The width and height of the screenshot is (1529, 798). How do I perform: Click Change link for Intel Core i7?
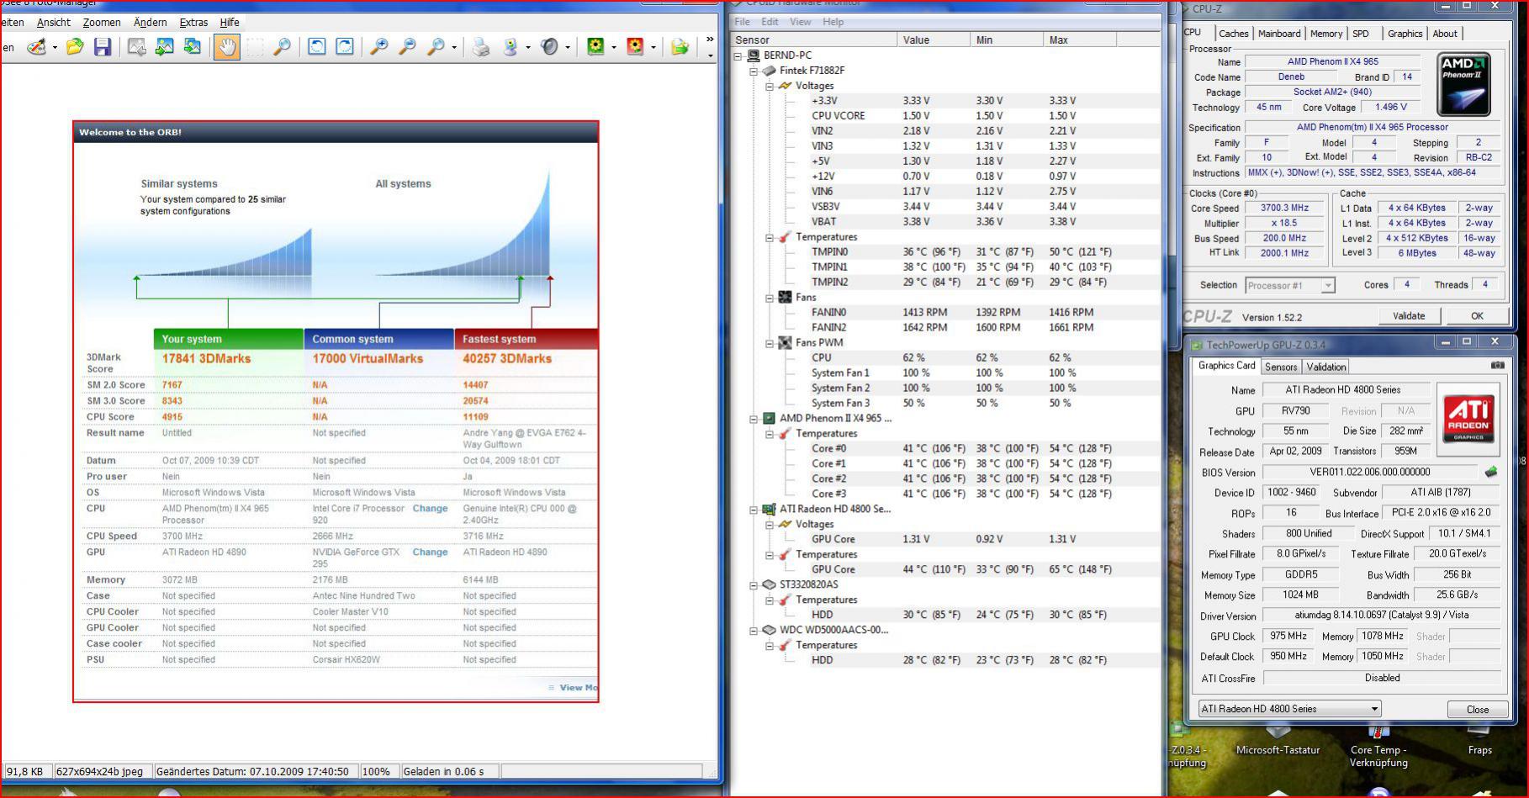(430, 509)
